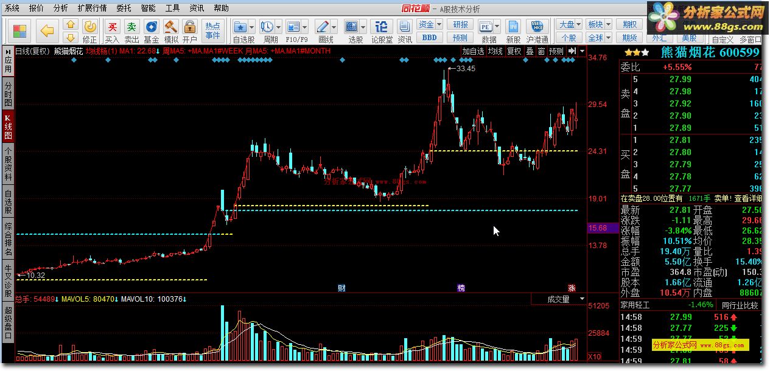The height and width of the screenshot is (371, 770).
Task: Switch to K线图 side tab
Action: (x=8, y=127)
